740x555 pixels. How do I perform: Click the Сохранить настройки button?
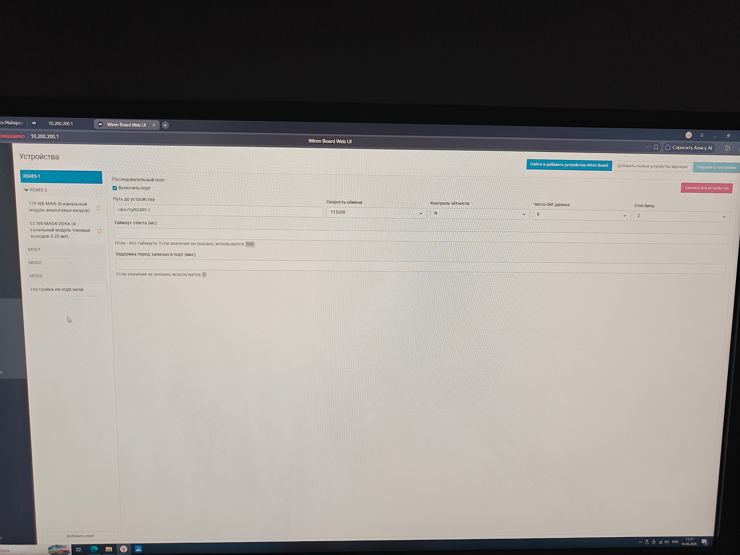coord(716,167)
